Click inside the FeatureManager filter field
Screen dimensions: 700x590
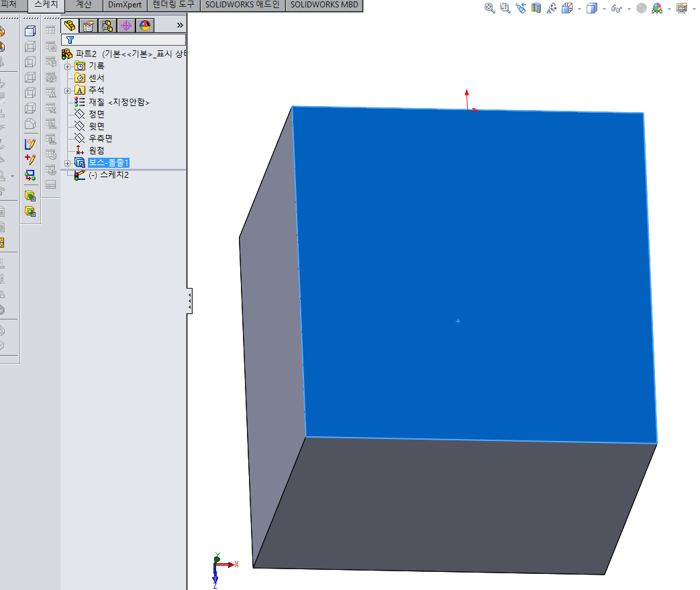pyautogui.click(x=121, y=40)
